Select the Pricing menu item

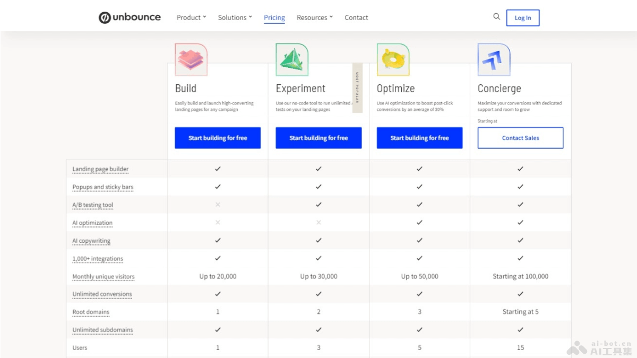(274, 17)
